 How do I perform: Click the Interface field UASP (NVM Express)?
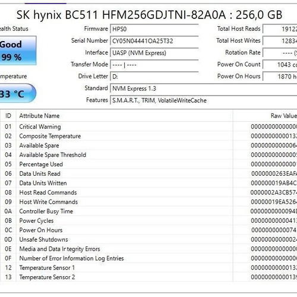[x=154, y=53]
